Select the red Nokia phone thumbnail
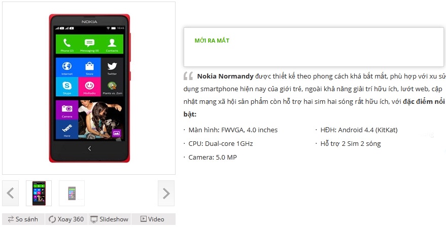The width and height of the screenshot is (446, 230). (39, 193)
